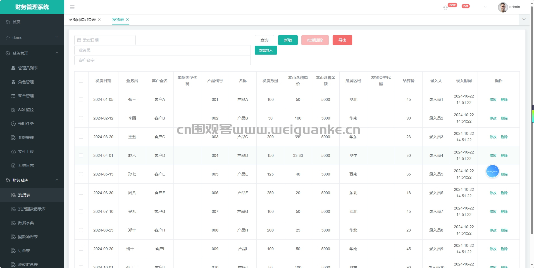Click the icon beside 应收汇总表
This screenshot has width=534, height=268.
point(13,265)
